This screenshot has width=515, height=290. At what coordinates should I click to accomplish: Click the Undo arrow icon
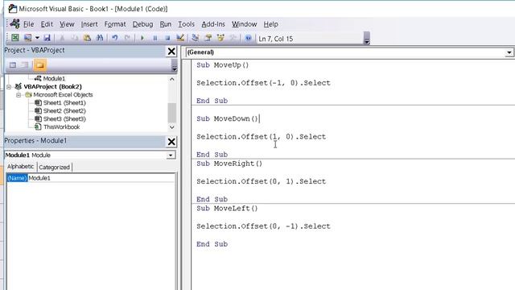pos(114,38)
